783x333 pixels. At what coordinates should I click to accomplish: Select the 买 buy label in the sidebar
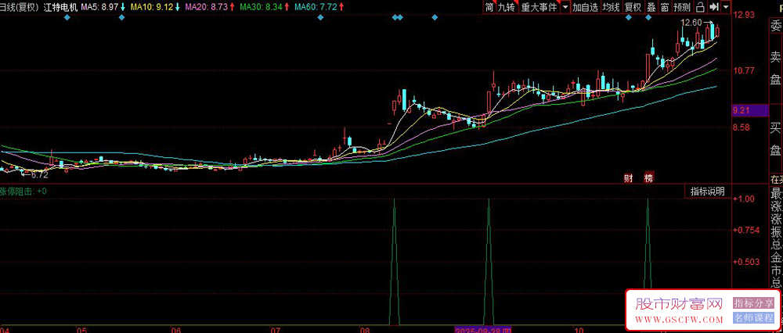pyautogui.click(x=775, y=127)
